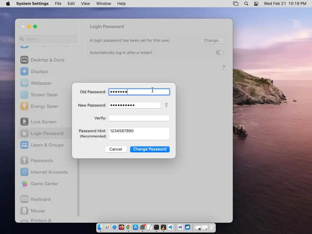312x234 pixels.
Task: Click System Settings icon in dock
Action: (x=143, y=227)
